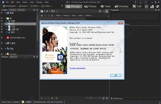Expand the toolbar overflow chevron
Viewport: 161px width, 104px height.
click(62, 6)
